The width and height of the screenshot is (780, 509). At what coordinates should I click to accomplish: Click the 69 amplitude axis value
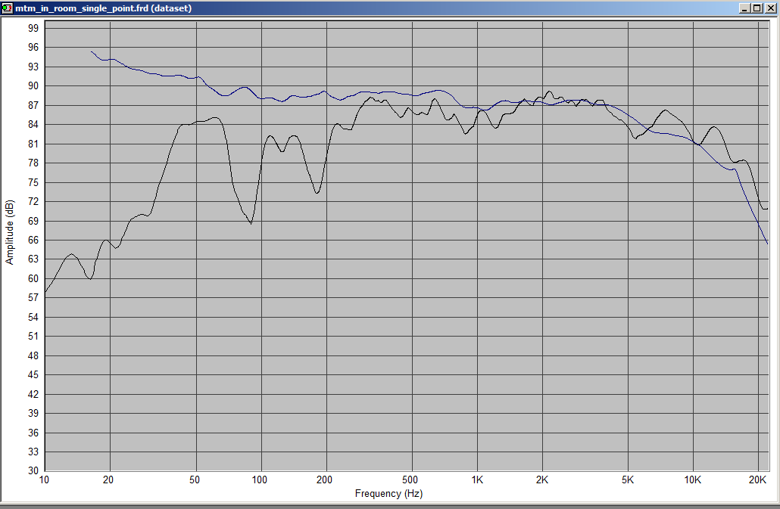(33, 221)
